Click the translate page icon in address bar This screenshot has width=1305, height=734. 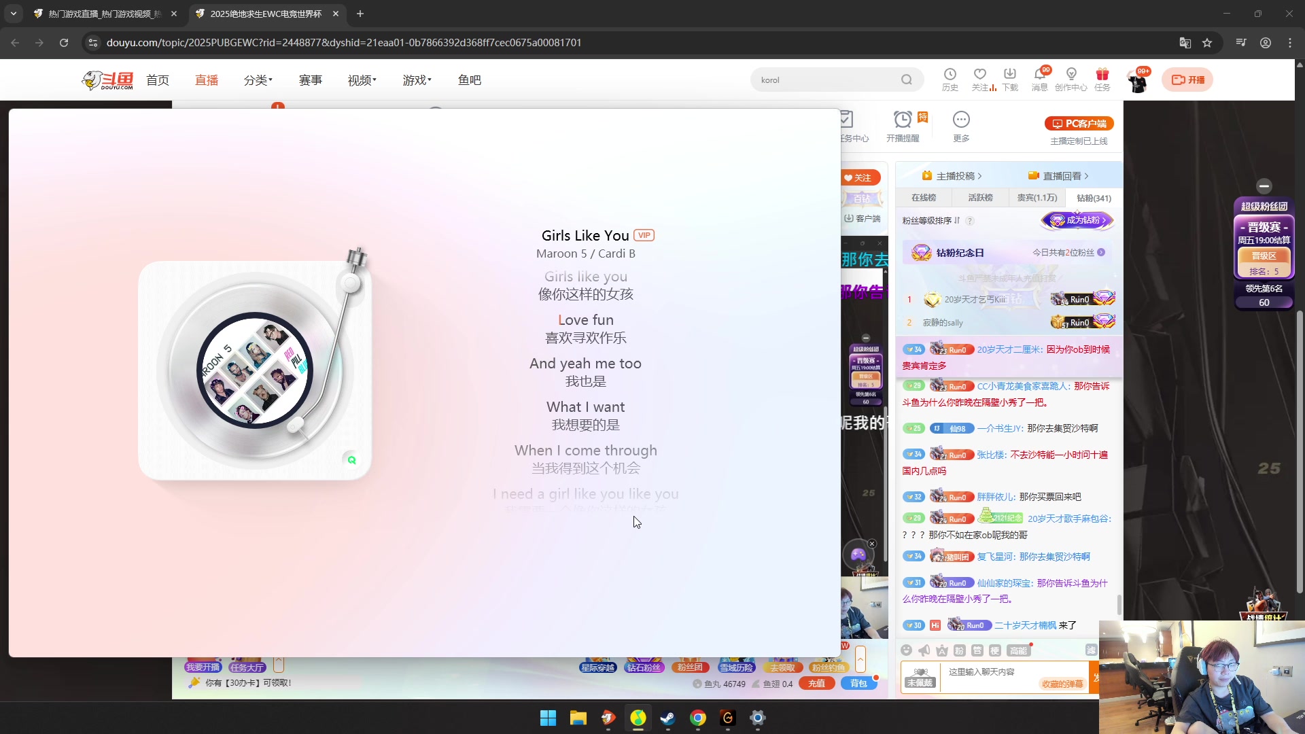click(1185, 43)
